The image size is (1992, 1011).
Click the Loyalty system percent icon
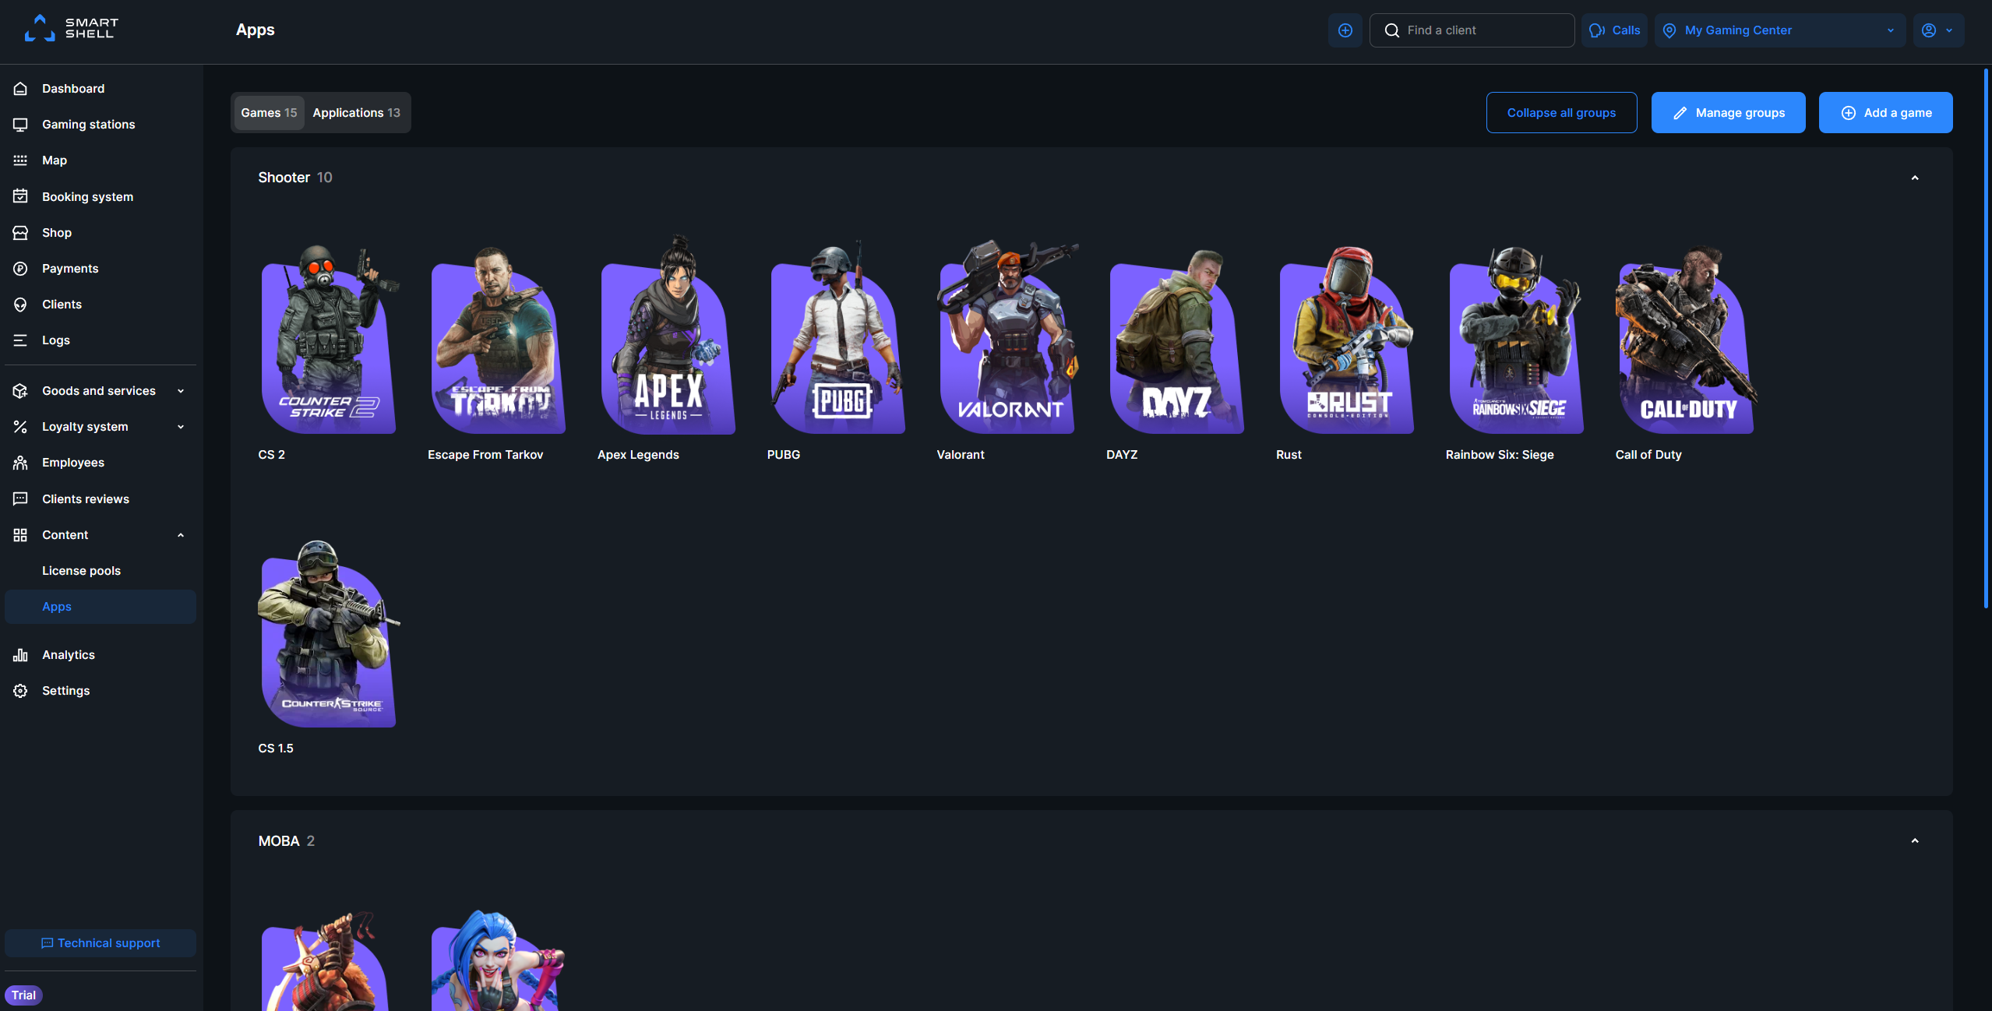(20, 427)
